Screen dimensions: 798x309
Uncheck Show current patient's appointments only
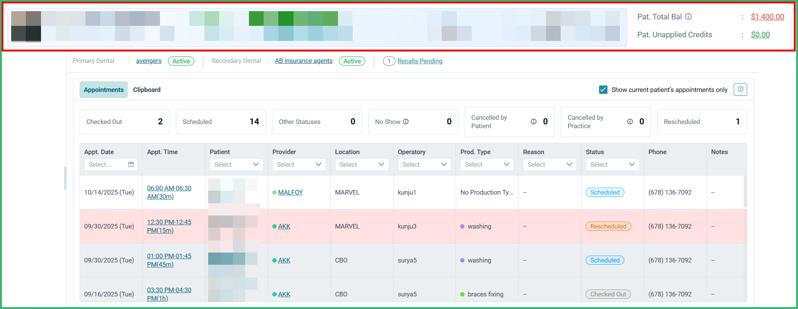click(603, 90)
